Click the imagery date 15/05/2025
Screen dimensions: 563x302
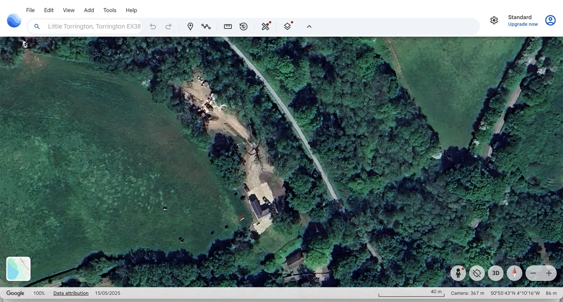pos(108,293)
